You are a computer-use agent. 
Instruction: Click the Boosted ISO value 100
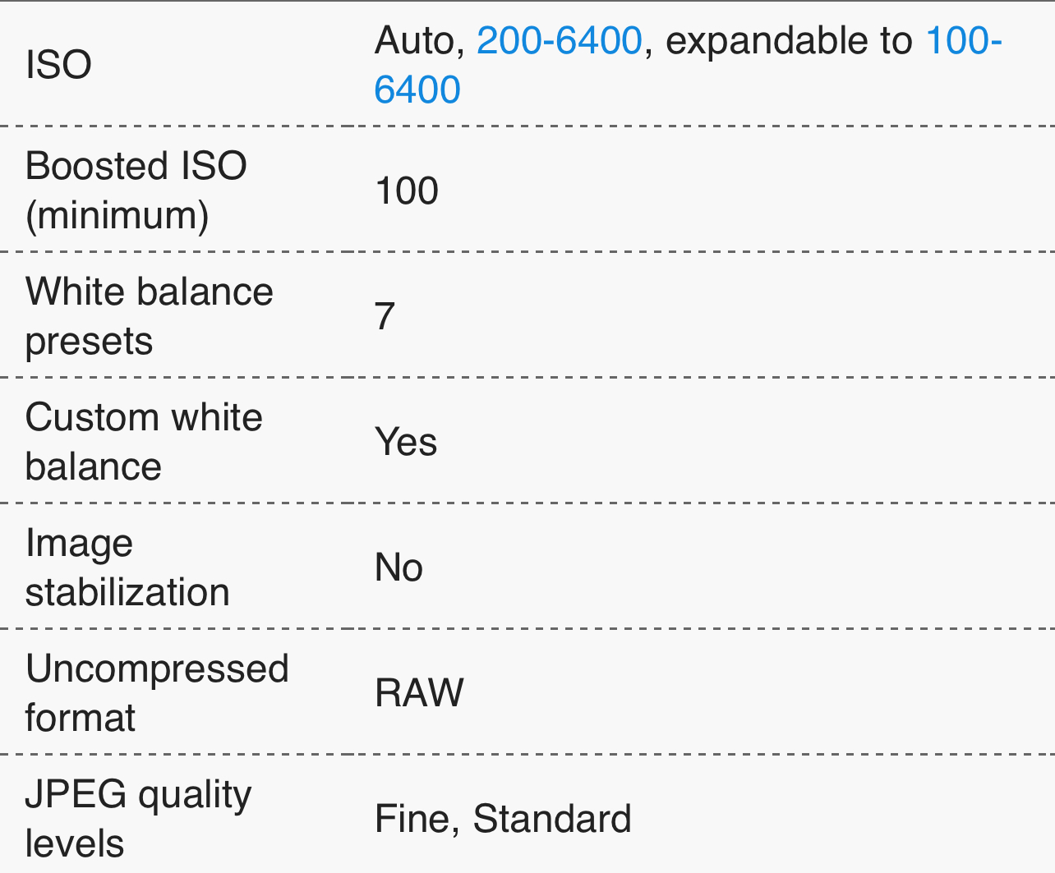point(407,191)
